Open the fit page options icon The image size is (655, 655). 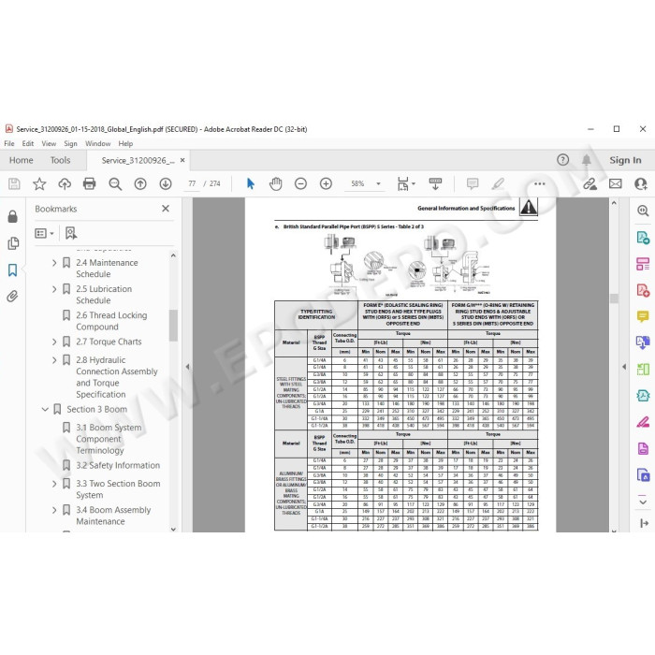(x=405, y=183)
